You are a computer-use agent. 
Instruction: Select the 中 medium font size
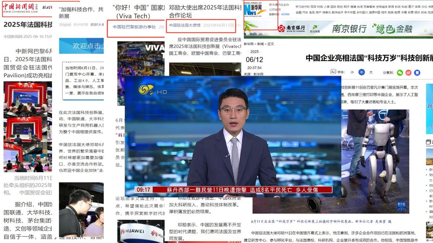click(x=361, y=72)
